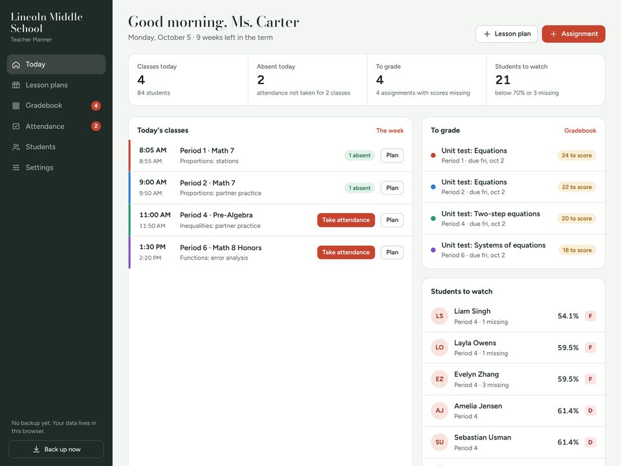Click the 22 to score pill
This screenshot has height=466, width=621.
point(576,187)
